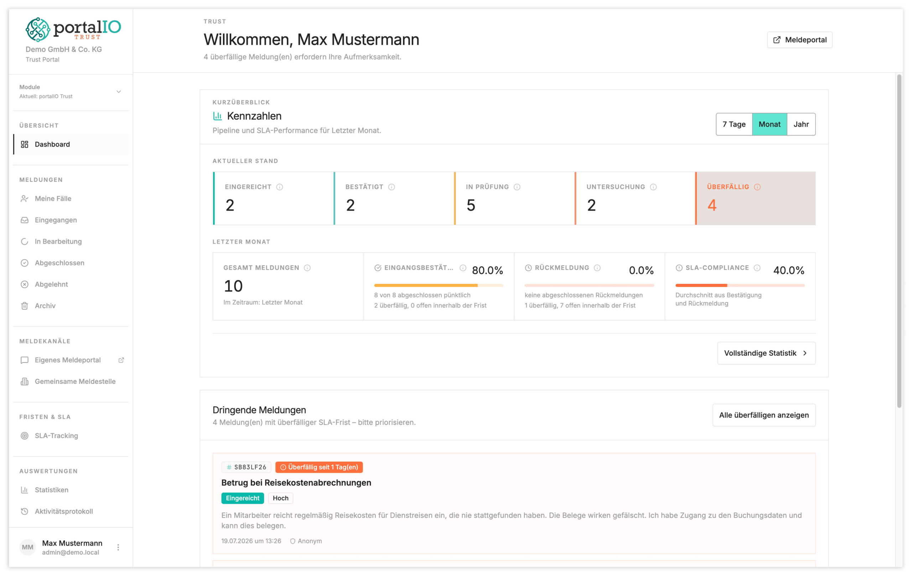The width and height of the screenshot is (912, 576).
Task: Open info tooltip for Untersuchung
Action: point(653,187)
